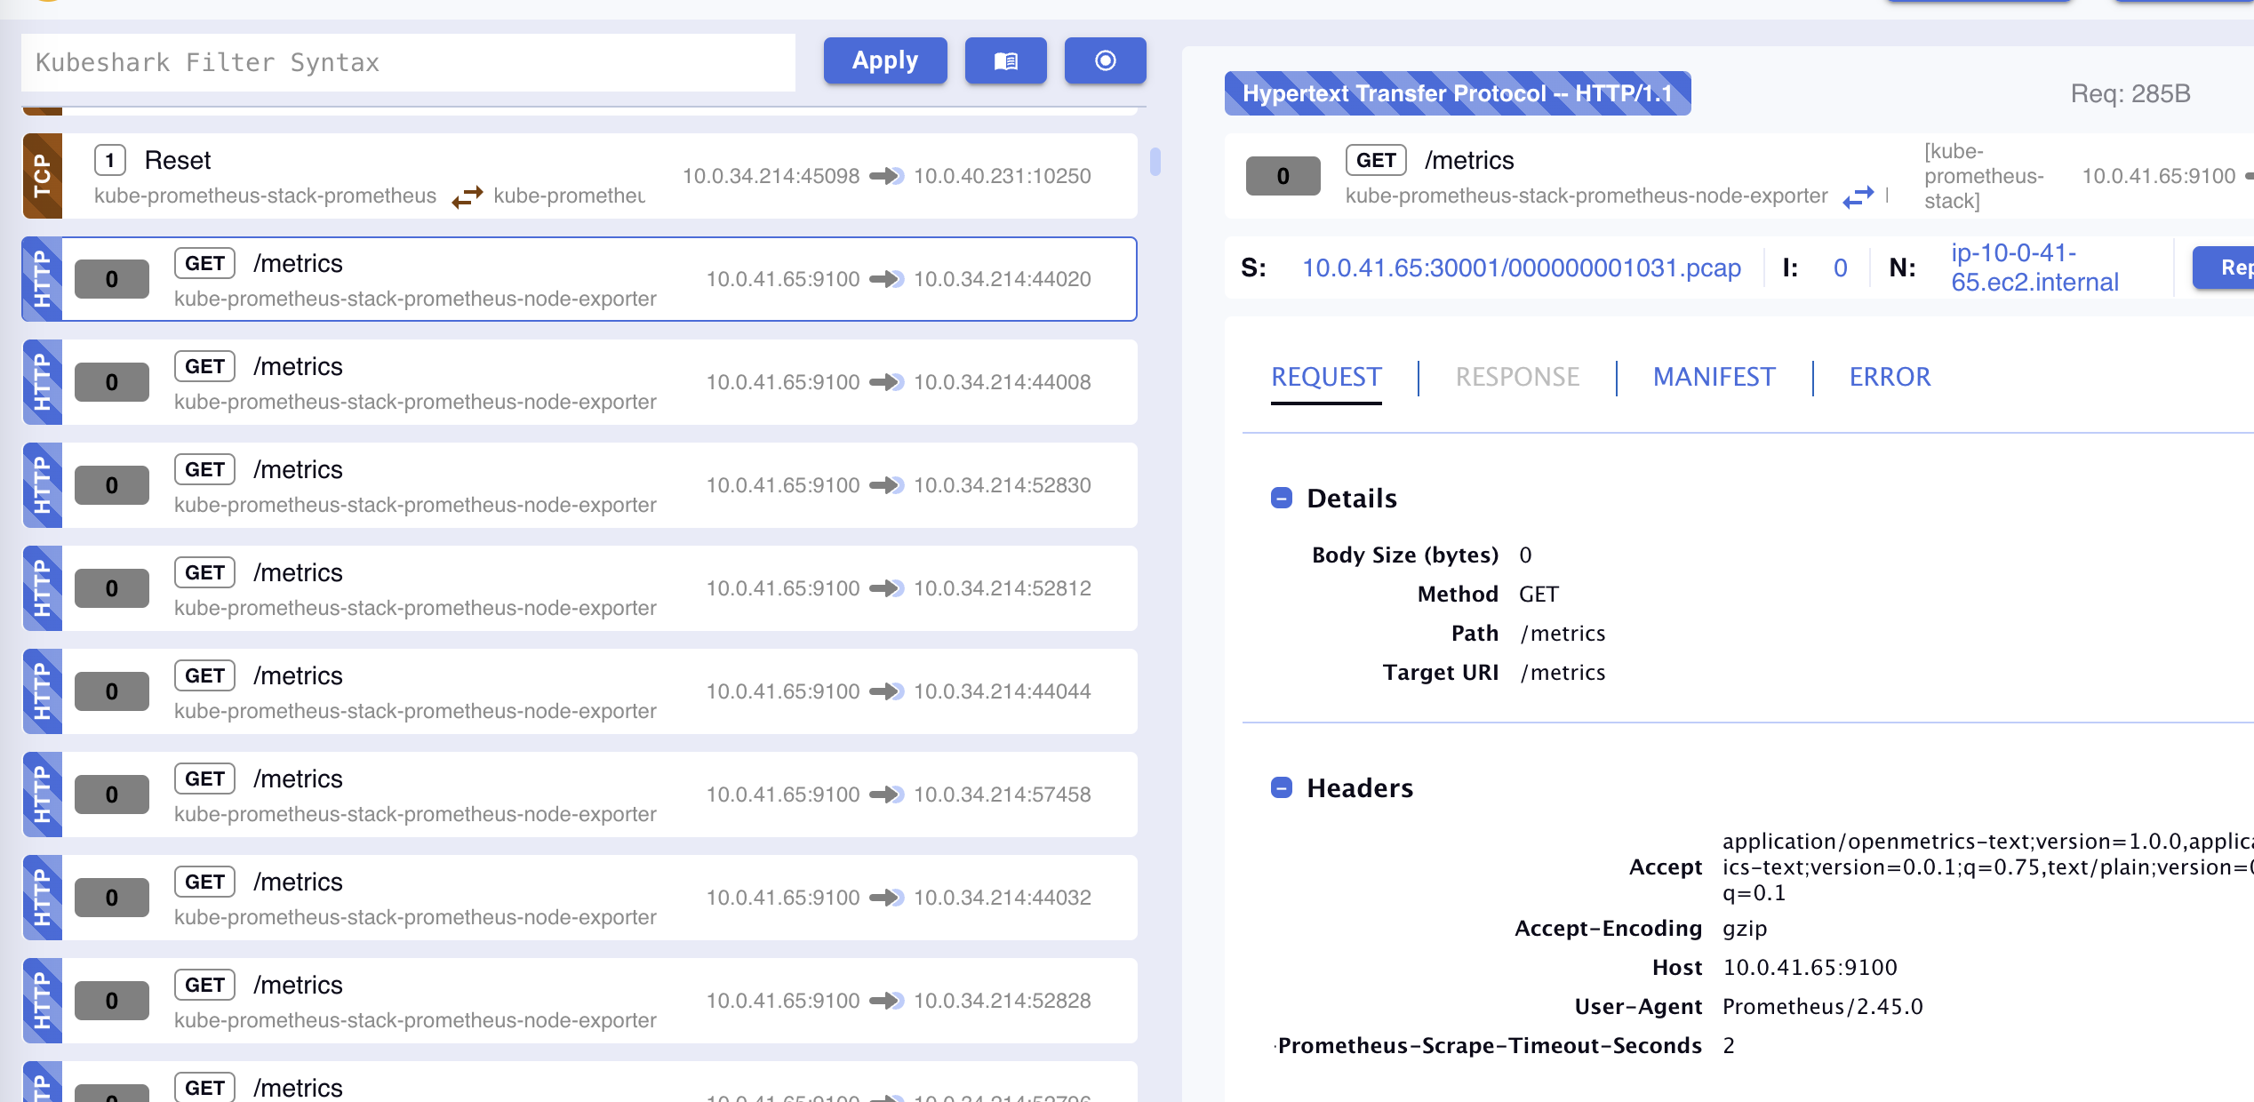
Task: Click the TCP protocol badge on Reset entry
Action: pos(42,176)
